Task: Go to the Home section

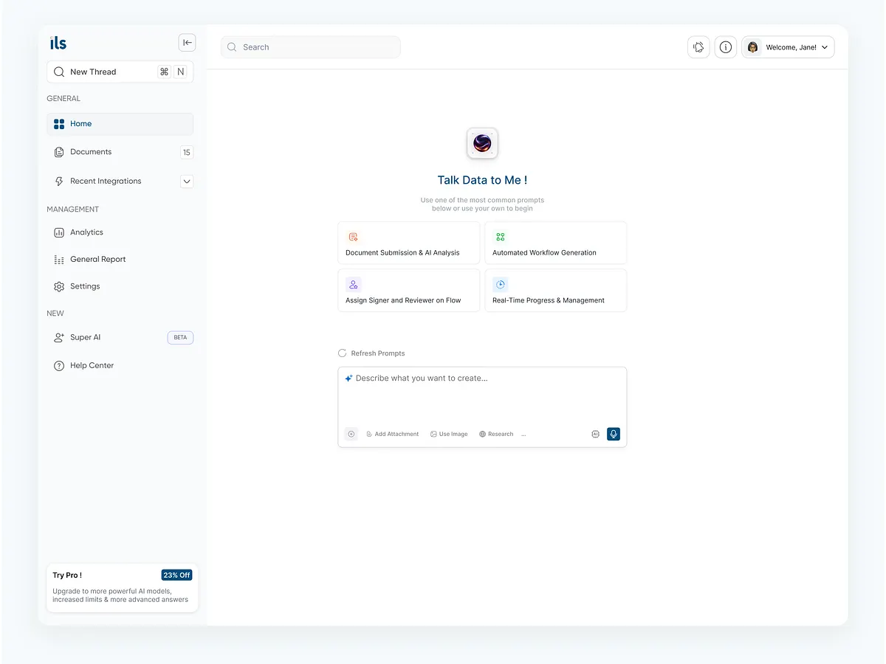Action: (x=81, y=123)
